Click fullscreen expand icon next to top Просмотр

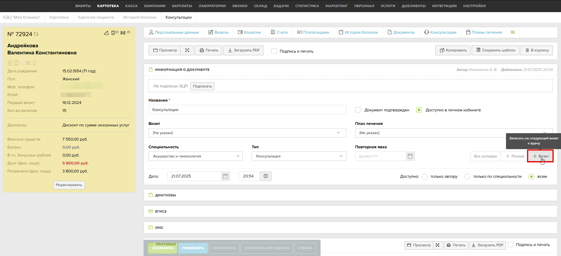(187, 50)
